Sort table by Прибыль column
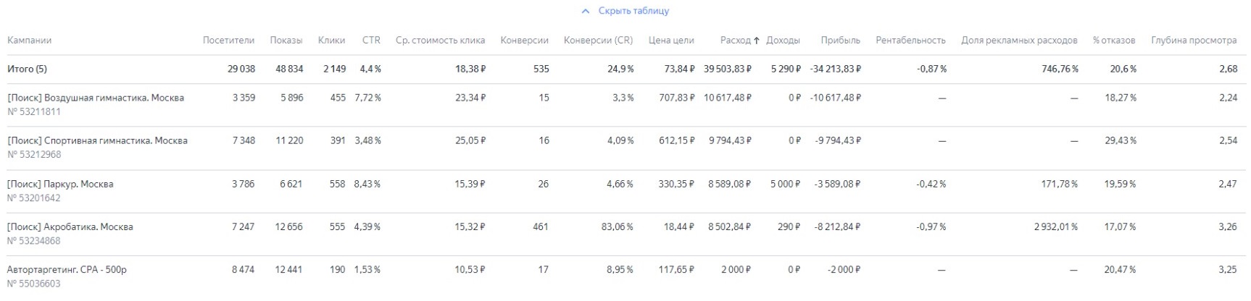Viewport: 1251px width, 301px height. [840, 41]
